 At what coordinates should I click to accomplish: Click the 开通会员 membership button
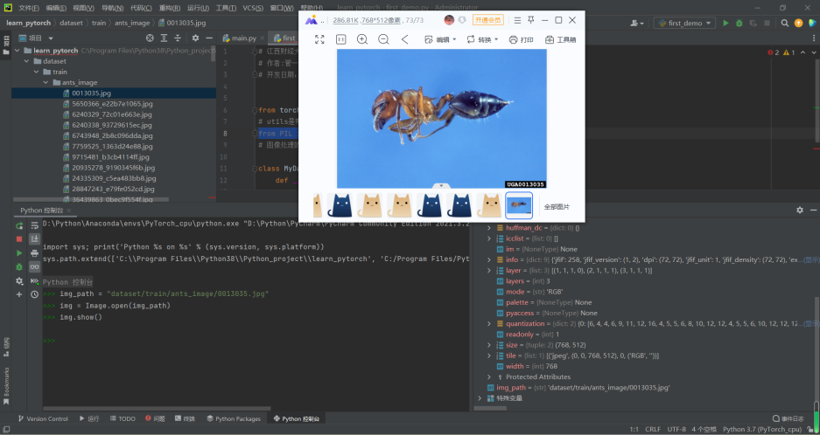(x=487, y=19)
